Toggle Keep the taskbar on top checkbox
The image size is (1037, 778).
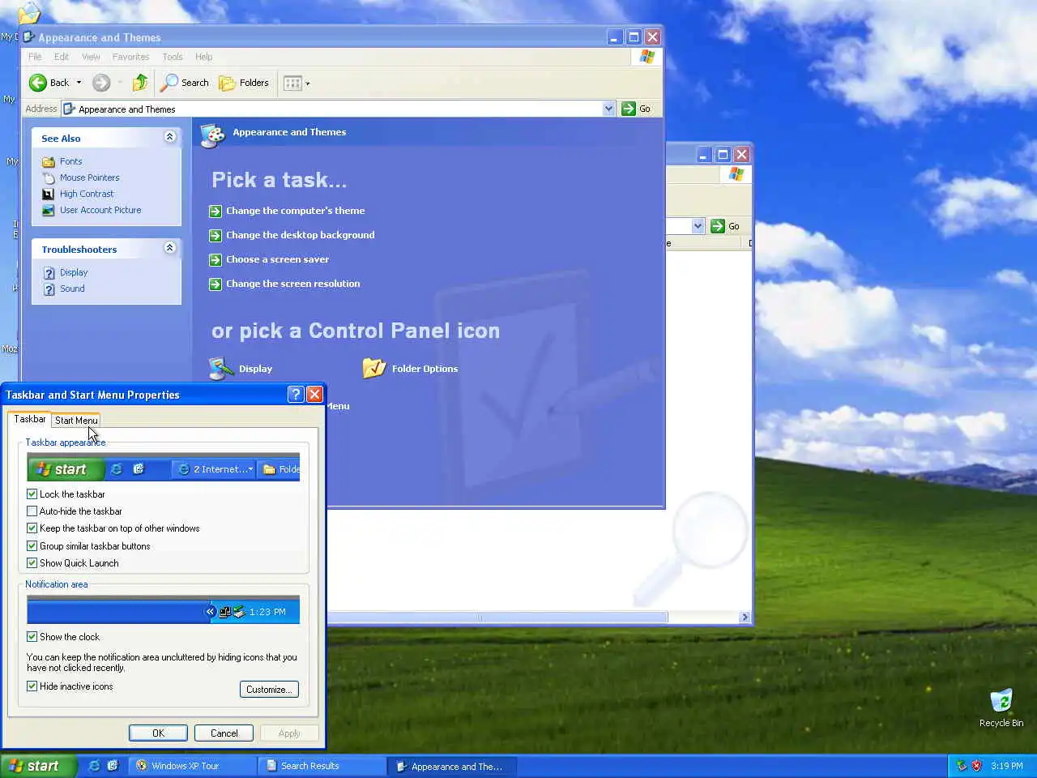32,528
